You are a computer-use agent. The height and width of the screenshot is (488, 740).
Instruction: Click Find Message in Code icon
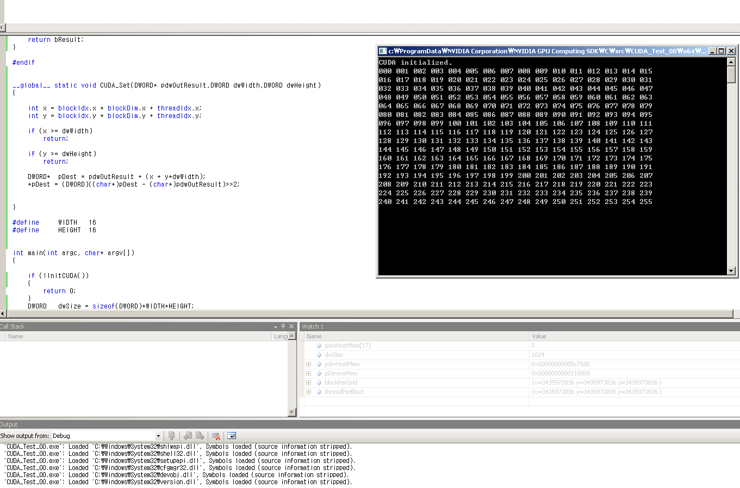click(x=172, y=436)
